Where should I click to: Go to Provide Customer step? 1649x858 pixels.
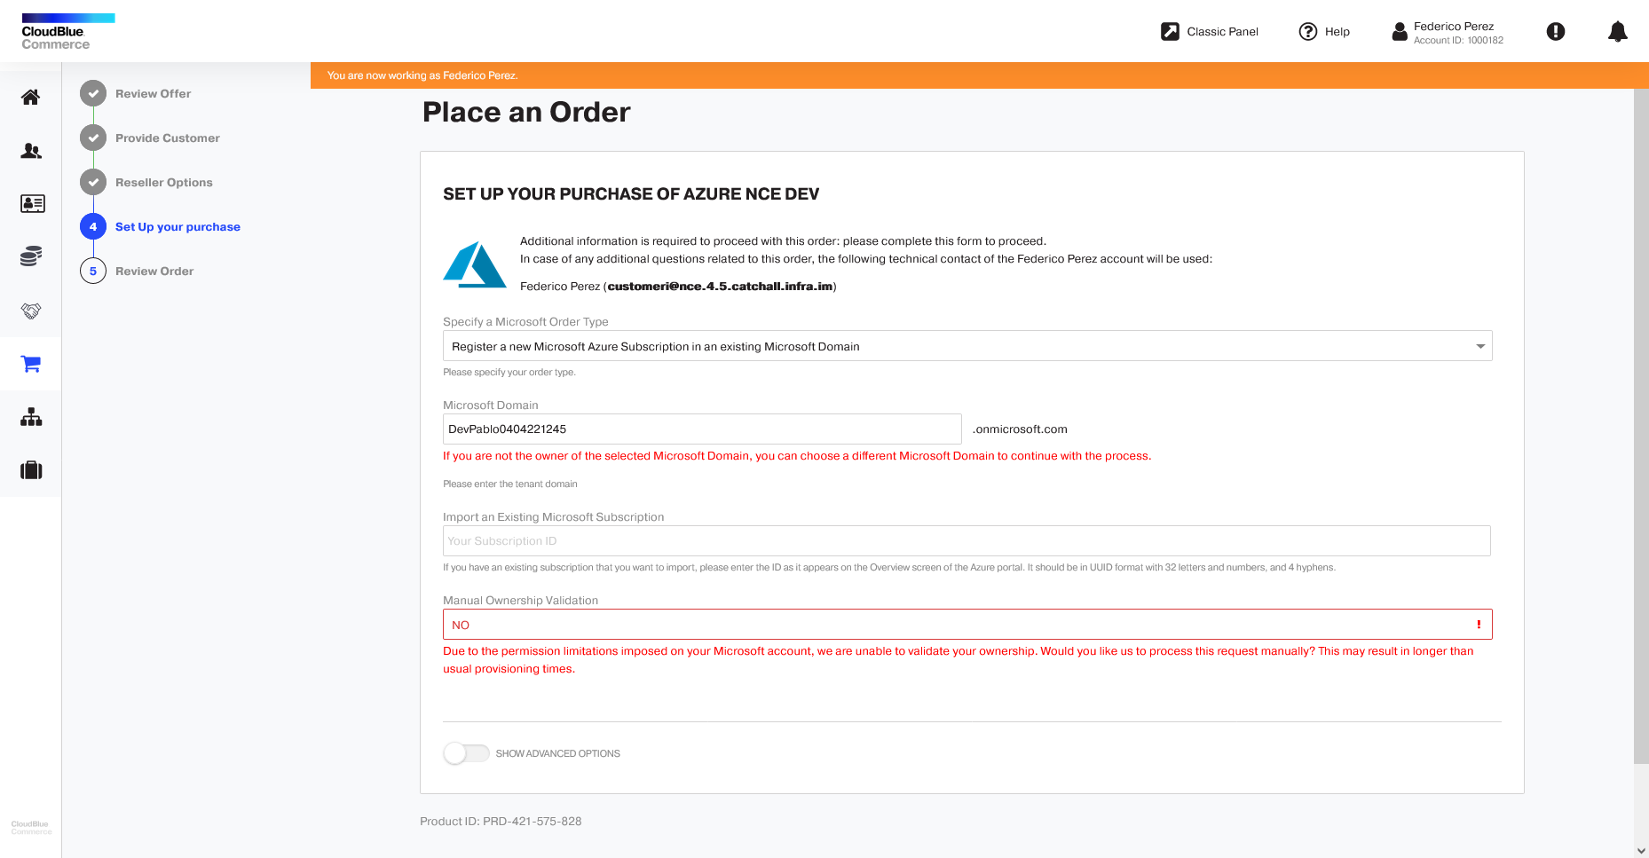pos(168,138)
